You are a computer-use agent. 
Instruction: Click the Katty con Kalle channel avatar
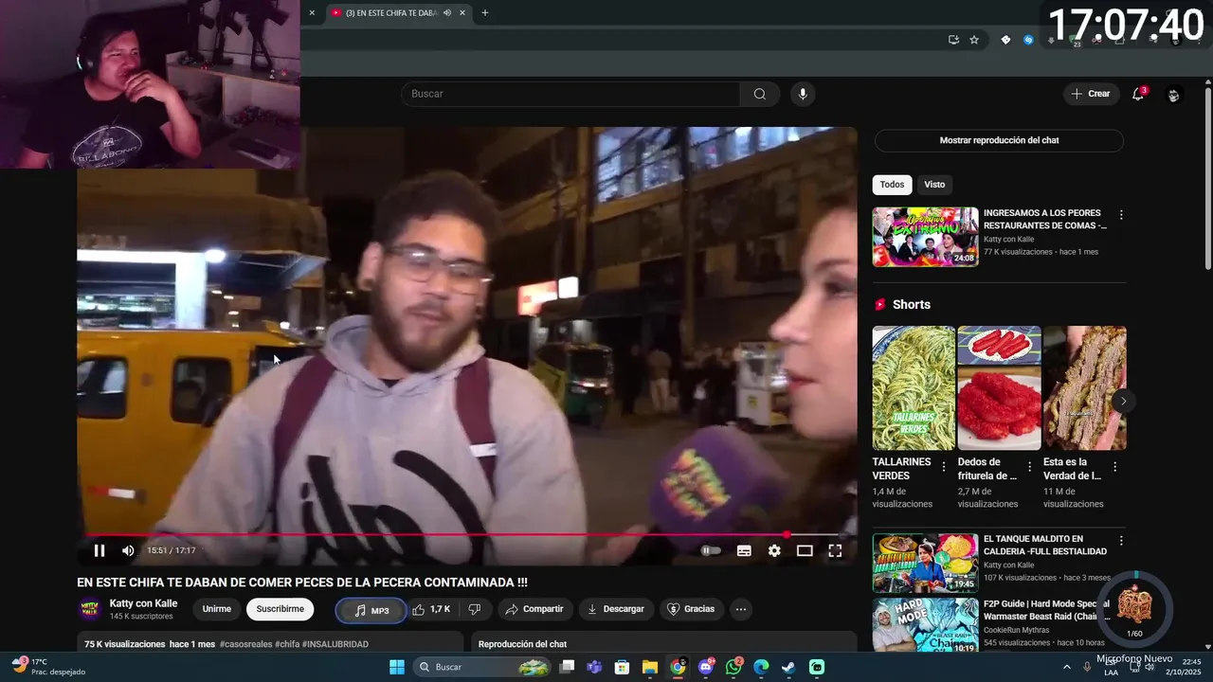click(x=89, y=609)
